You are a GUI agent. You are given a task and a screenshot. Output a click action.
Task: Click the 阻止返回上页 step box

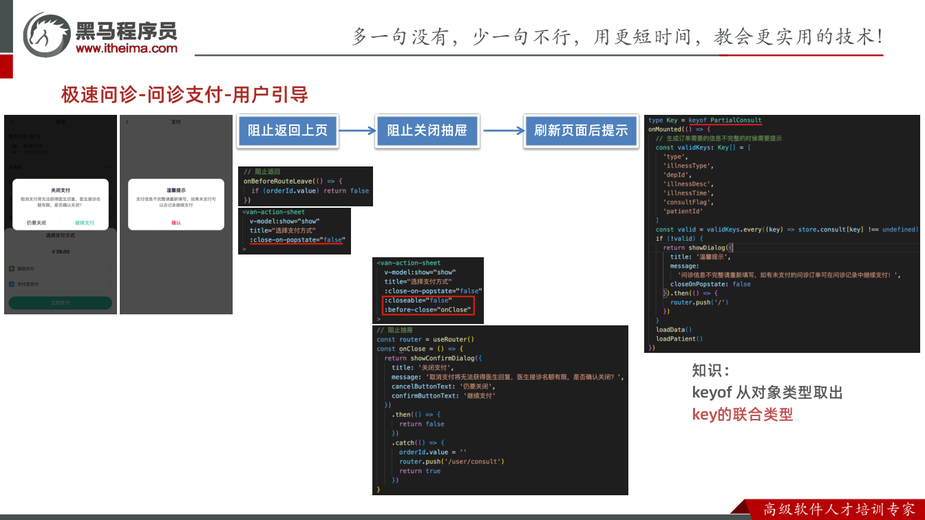coord(288,130)
